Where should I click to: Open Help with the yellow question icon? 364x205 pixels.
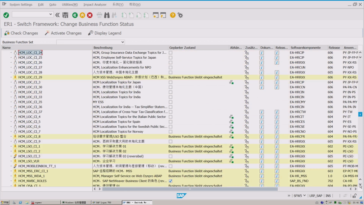pyautogui.click(x=173, y=15)
